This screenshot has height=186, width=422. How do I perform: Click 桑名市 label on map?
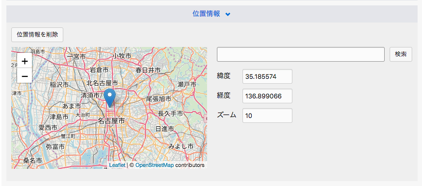click(32, 161)
